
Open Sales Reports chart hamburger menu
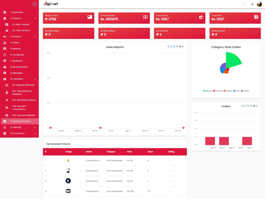point(183,46)
